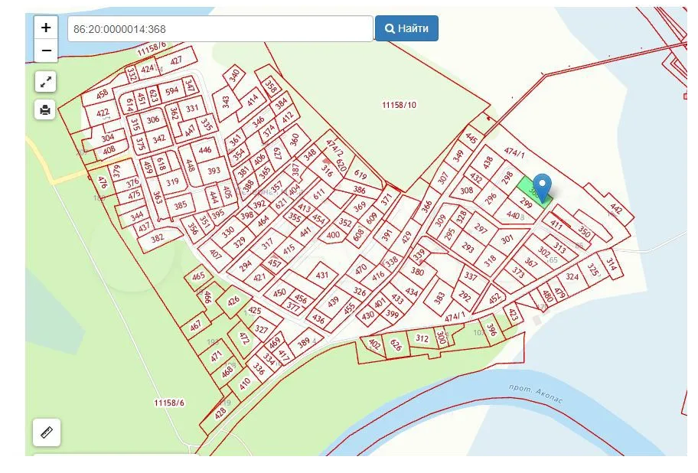The width and height of the screenshot is (698, 473).
Task: Click the blue location marker pin
Action: pyautogui.click(x=542, y=187)
